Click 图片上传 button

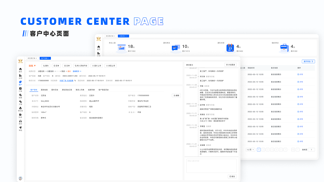(97, 66)
